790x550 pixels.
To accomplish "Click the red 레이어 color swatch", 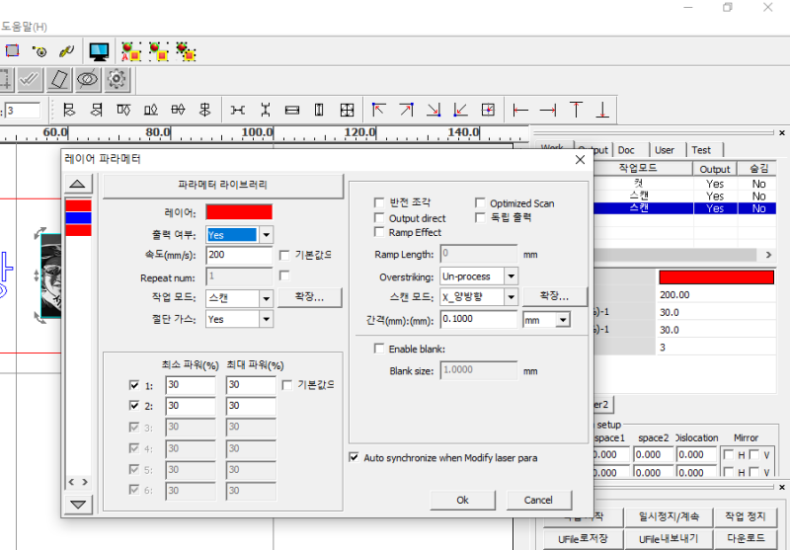I will coord(239,212).
